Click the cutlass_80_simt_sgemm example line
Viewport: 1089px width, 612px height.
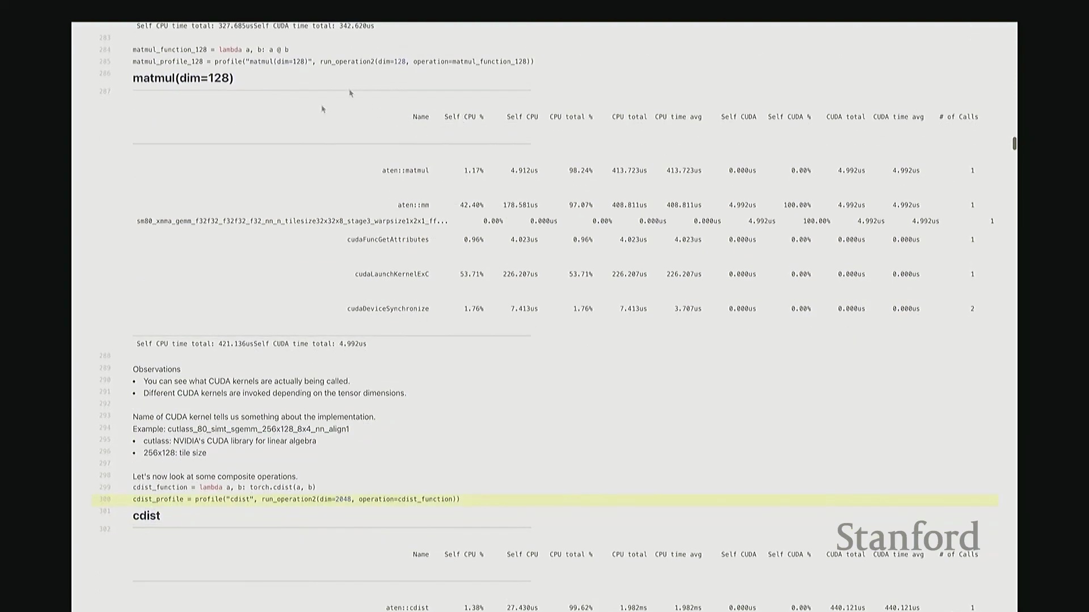coord(241,429)
